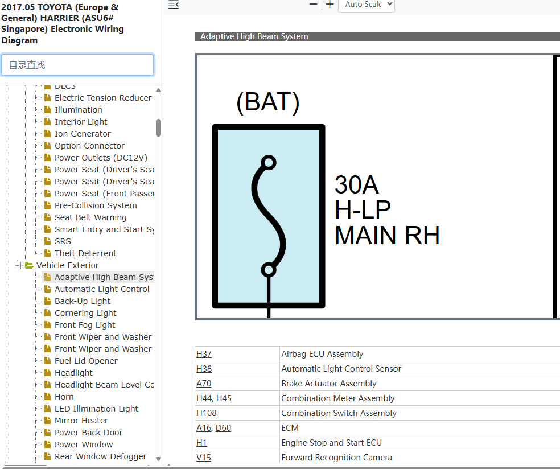Viewport: 560px width, 469px height.
Task: Open the H1 connector link
Action: [x=201, y=443]
